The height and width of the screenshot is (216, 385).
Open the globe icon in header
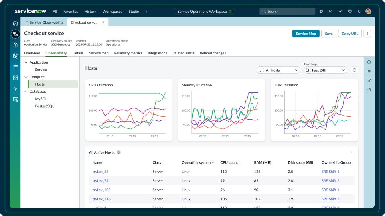[x=321, y=12]
